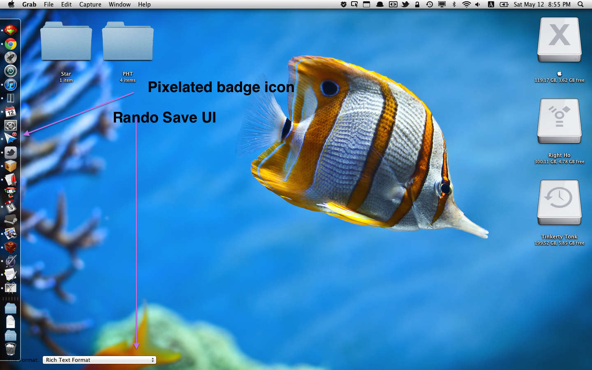Click the Twitter bird menu bar icon
592x370 pixels.
point(405,5)
